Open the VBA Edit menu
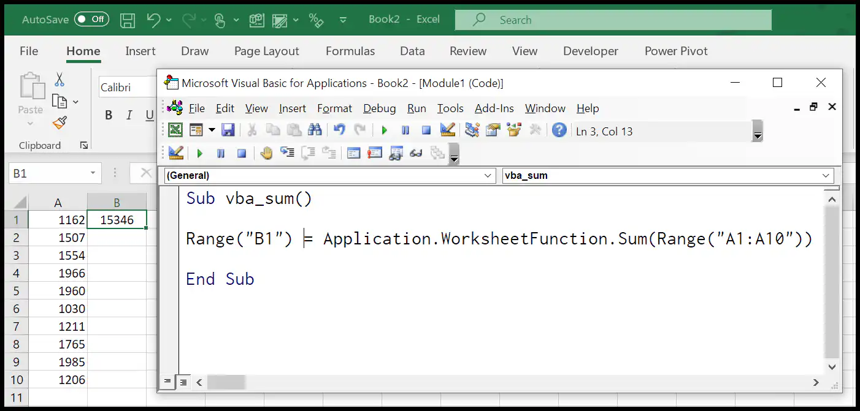Viewport: 860px width, 411px height. tap(225, 108)
